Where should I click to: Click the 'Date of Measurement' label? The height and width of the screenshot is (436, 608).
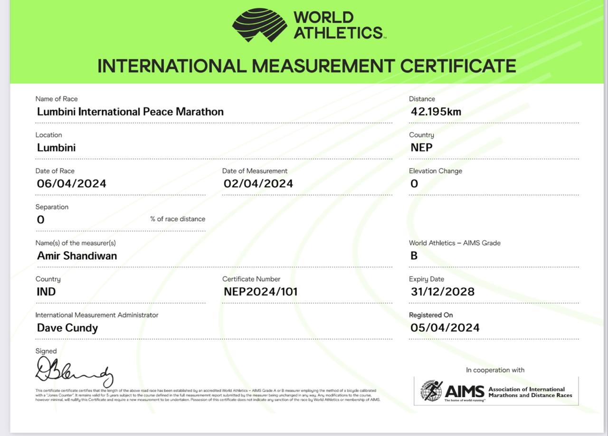coord(255,171)
